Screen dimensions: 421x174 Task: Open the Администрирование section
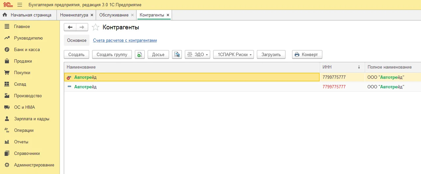coord(34,165)
